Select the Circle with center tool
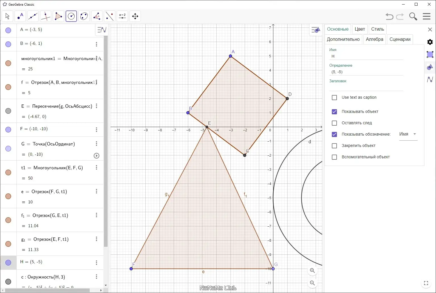This screenshot has height=293, width=436. point(71,16)
